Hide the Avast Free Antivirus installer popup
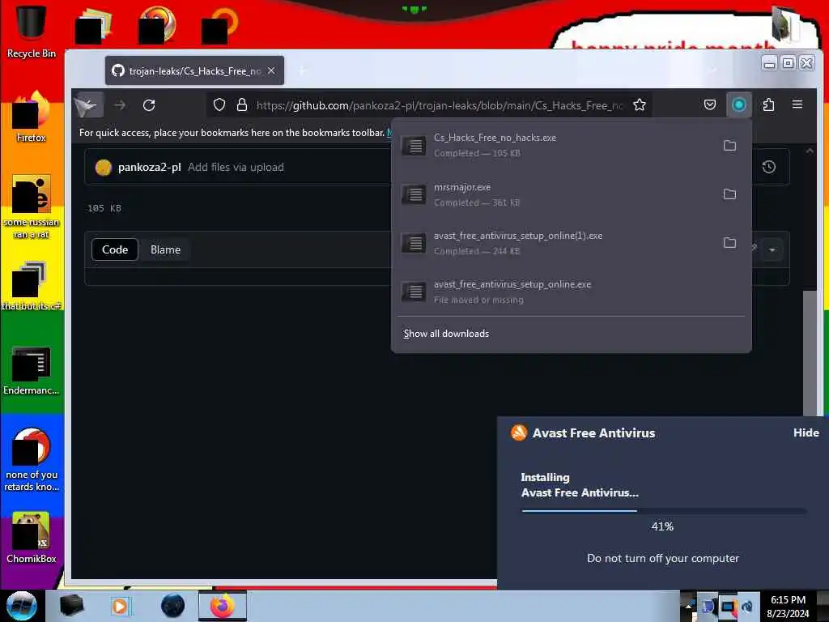The image size is (829, 622). click(806, 432)
